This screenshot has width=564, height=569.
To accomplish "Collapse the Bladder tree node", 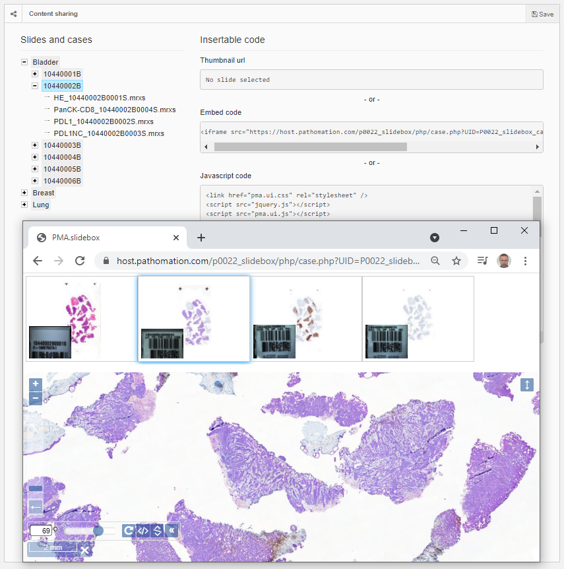I will tap(24, 62).
